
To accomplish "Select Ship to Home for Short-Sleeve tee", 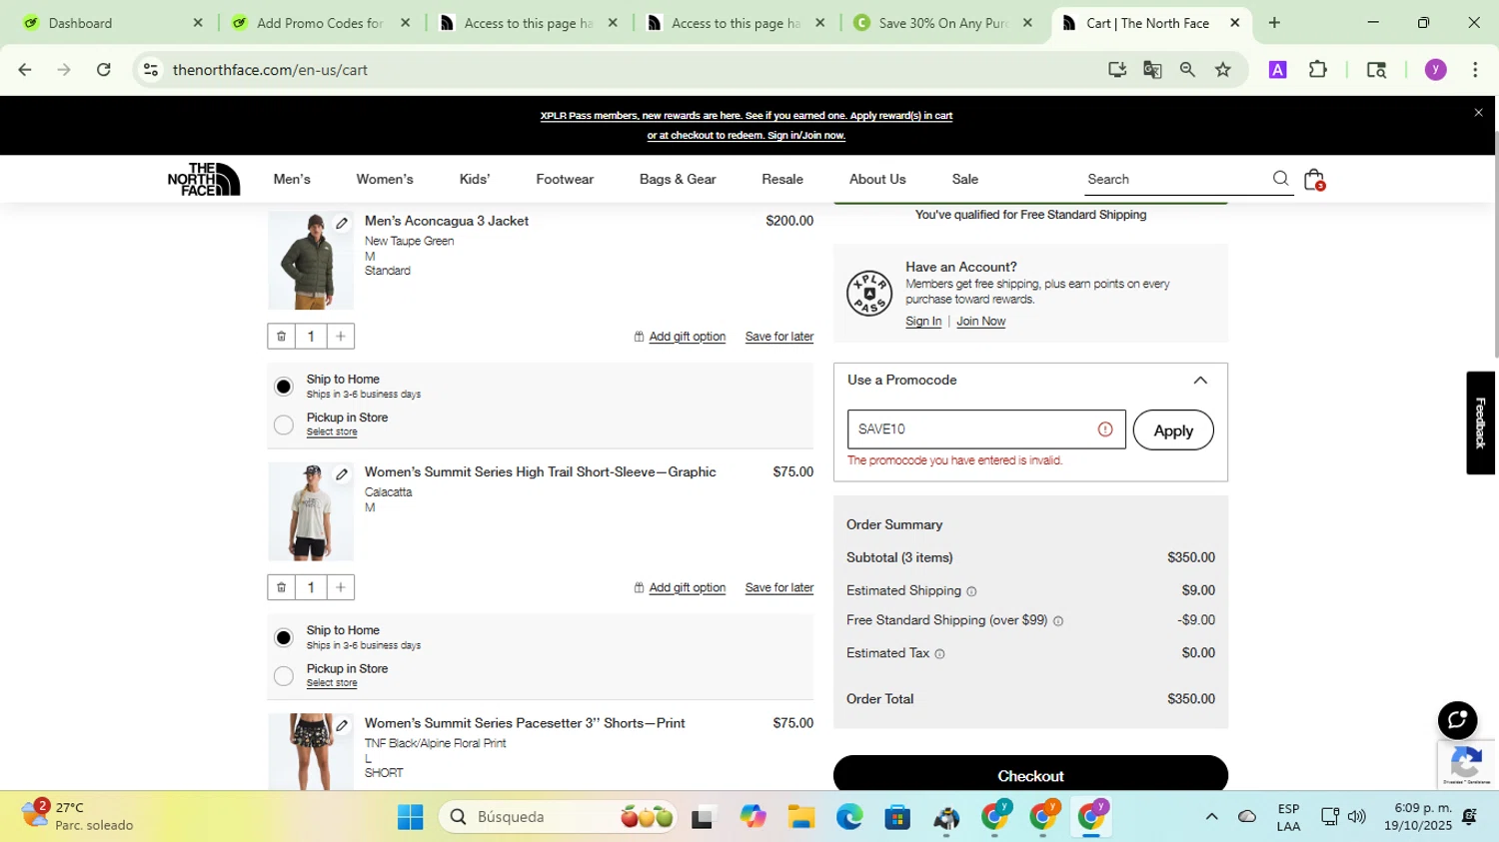I will point(284,637).
